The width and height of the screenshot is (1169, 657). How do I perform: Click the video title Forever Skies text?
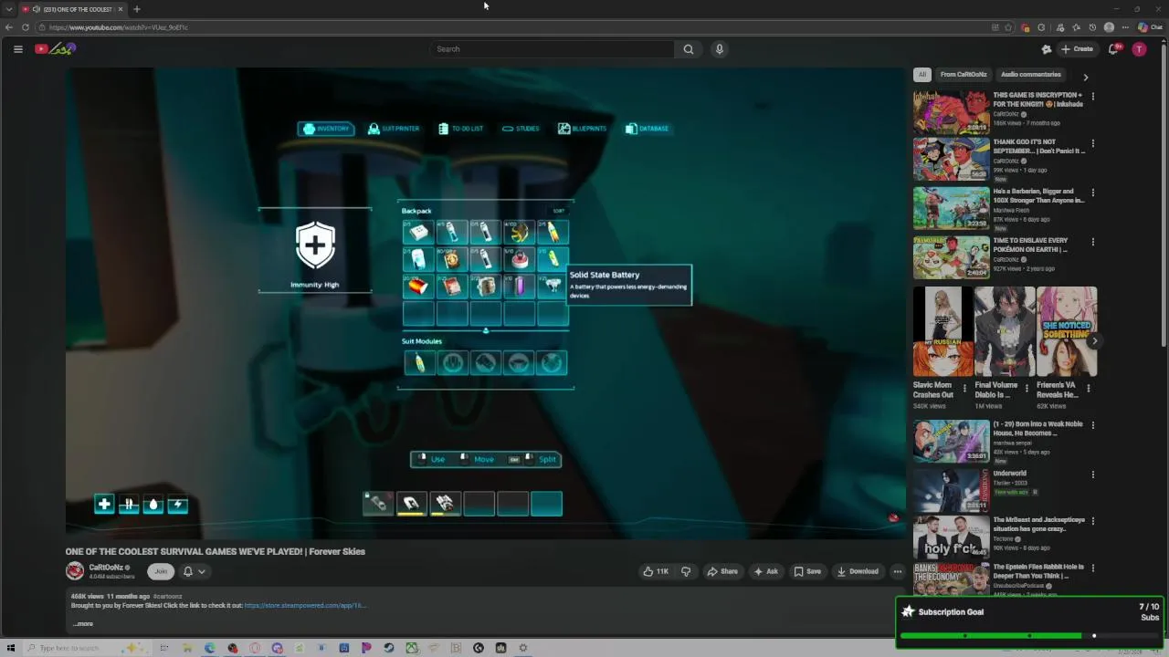[215, 551]
